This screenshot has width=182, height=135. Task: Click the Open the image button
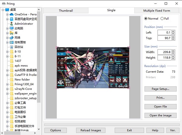(x=160, y=116)
